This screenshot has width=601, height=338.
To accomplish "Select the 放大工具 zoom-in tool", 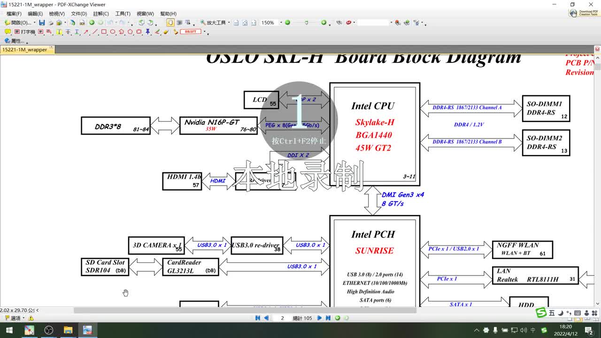I will 213,23.
